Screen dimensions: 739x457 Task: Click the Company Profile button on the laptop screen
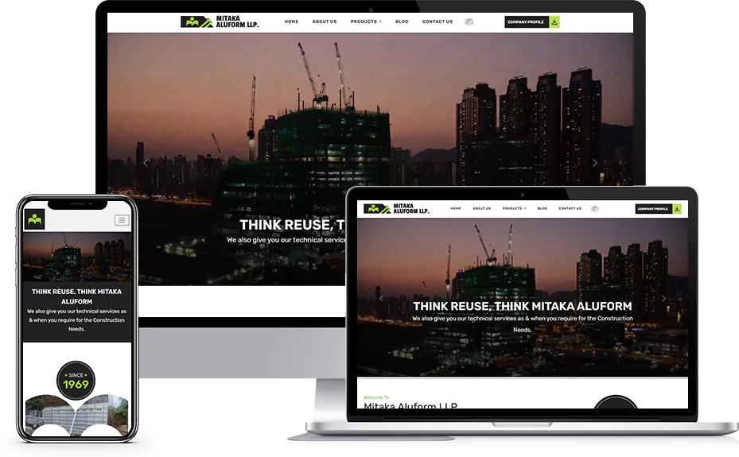pyautogui.click(x=654, y=208)
